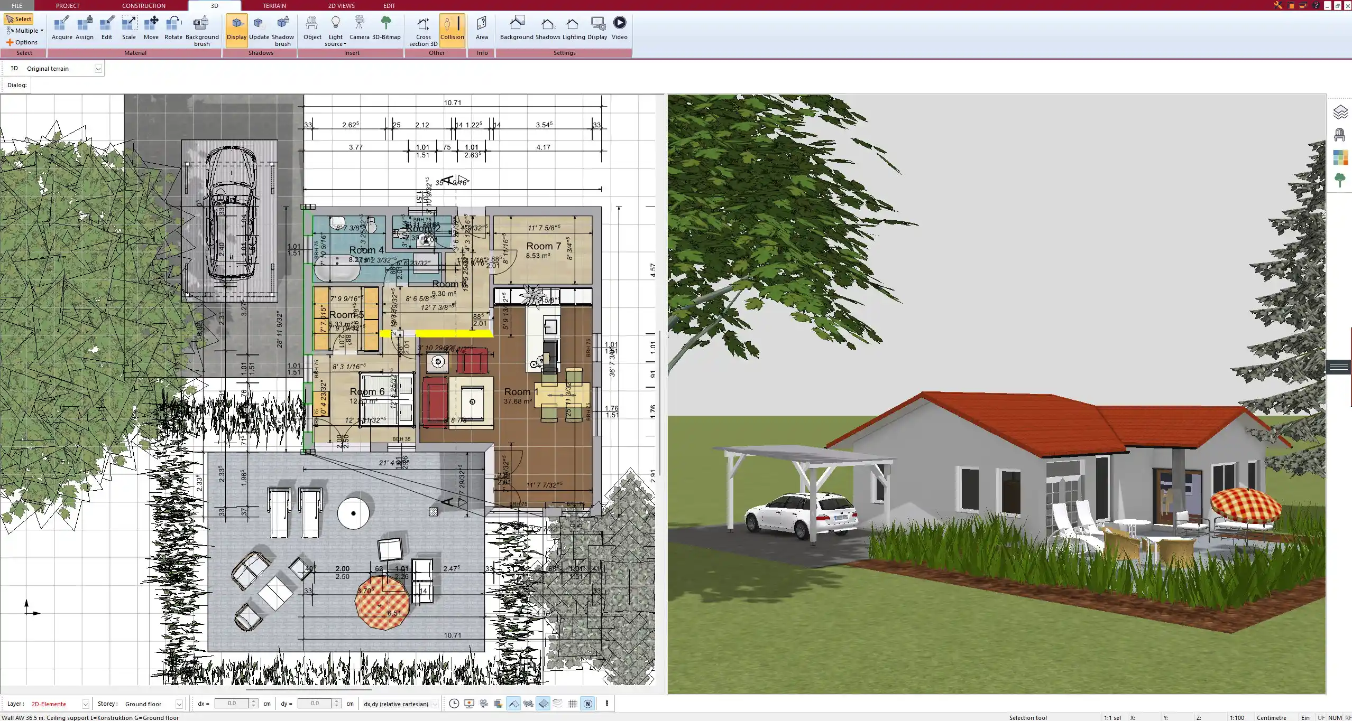Click the Assign material tool
The image size is (1352, 721).
pos(85,28)
